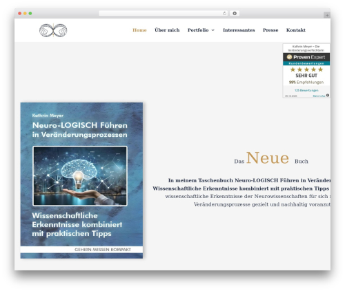Open the Portfolio menu
Screen dimensions: 345x291
[x=198, y=30]
